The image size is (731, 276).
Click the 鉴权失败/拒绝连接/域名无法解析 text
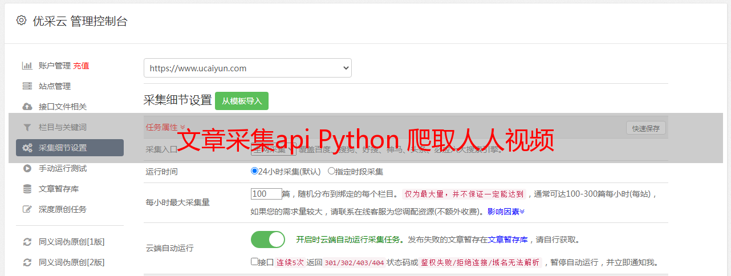point(481,262)
